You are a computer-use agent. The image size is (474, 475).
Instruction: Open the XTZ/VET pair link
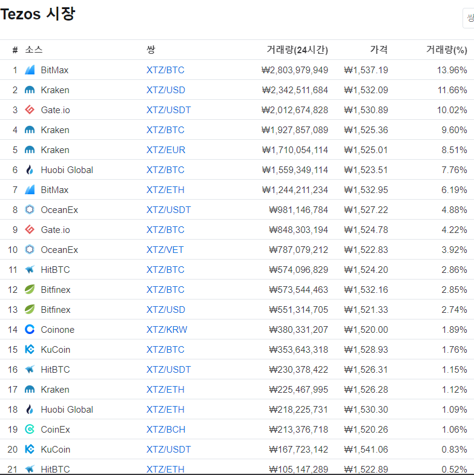165,250
